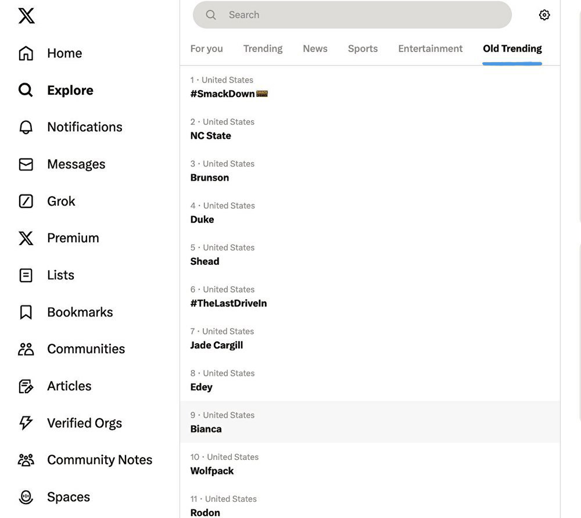Click the Lists document icon

click(x=26, y=275)
